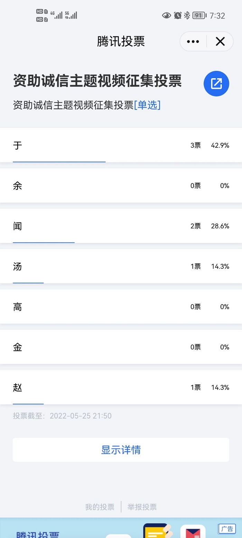
Task: Select the 闻 vote option
Action: click(121, 226)
